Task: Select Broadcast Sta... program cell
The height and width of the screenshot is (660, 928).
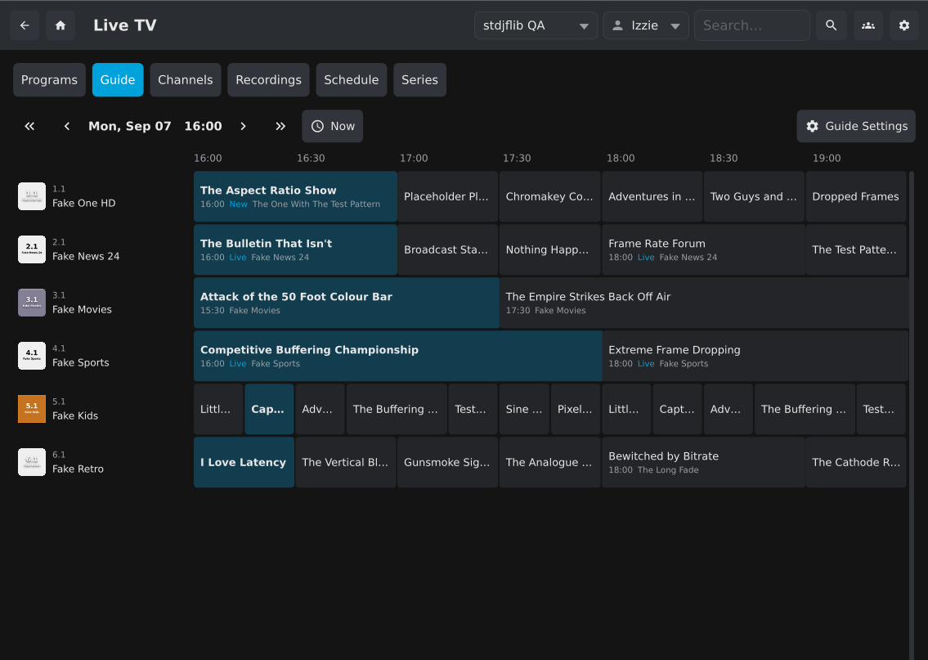Action: (447, 249)
